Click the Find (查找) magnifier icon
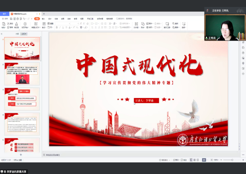This screenshot has width=246, height=174. coord(173,24)
